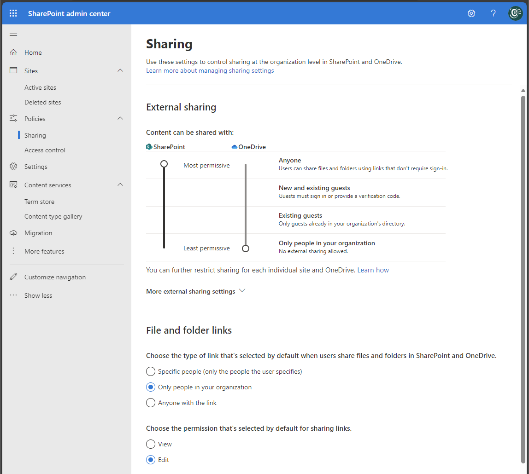This screenshot has height=474, width=529.
Task: Click the Home icon in sidebar
Action: [x=13, y=52]
